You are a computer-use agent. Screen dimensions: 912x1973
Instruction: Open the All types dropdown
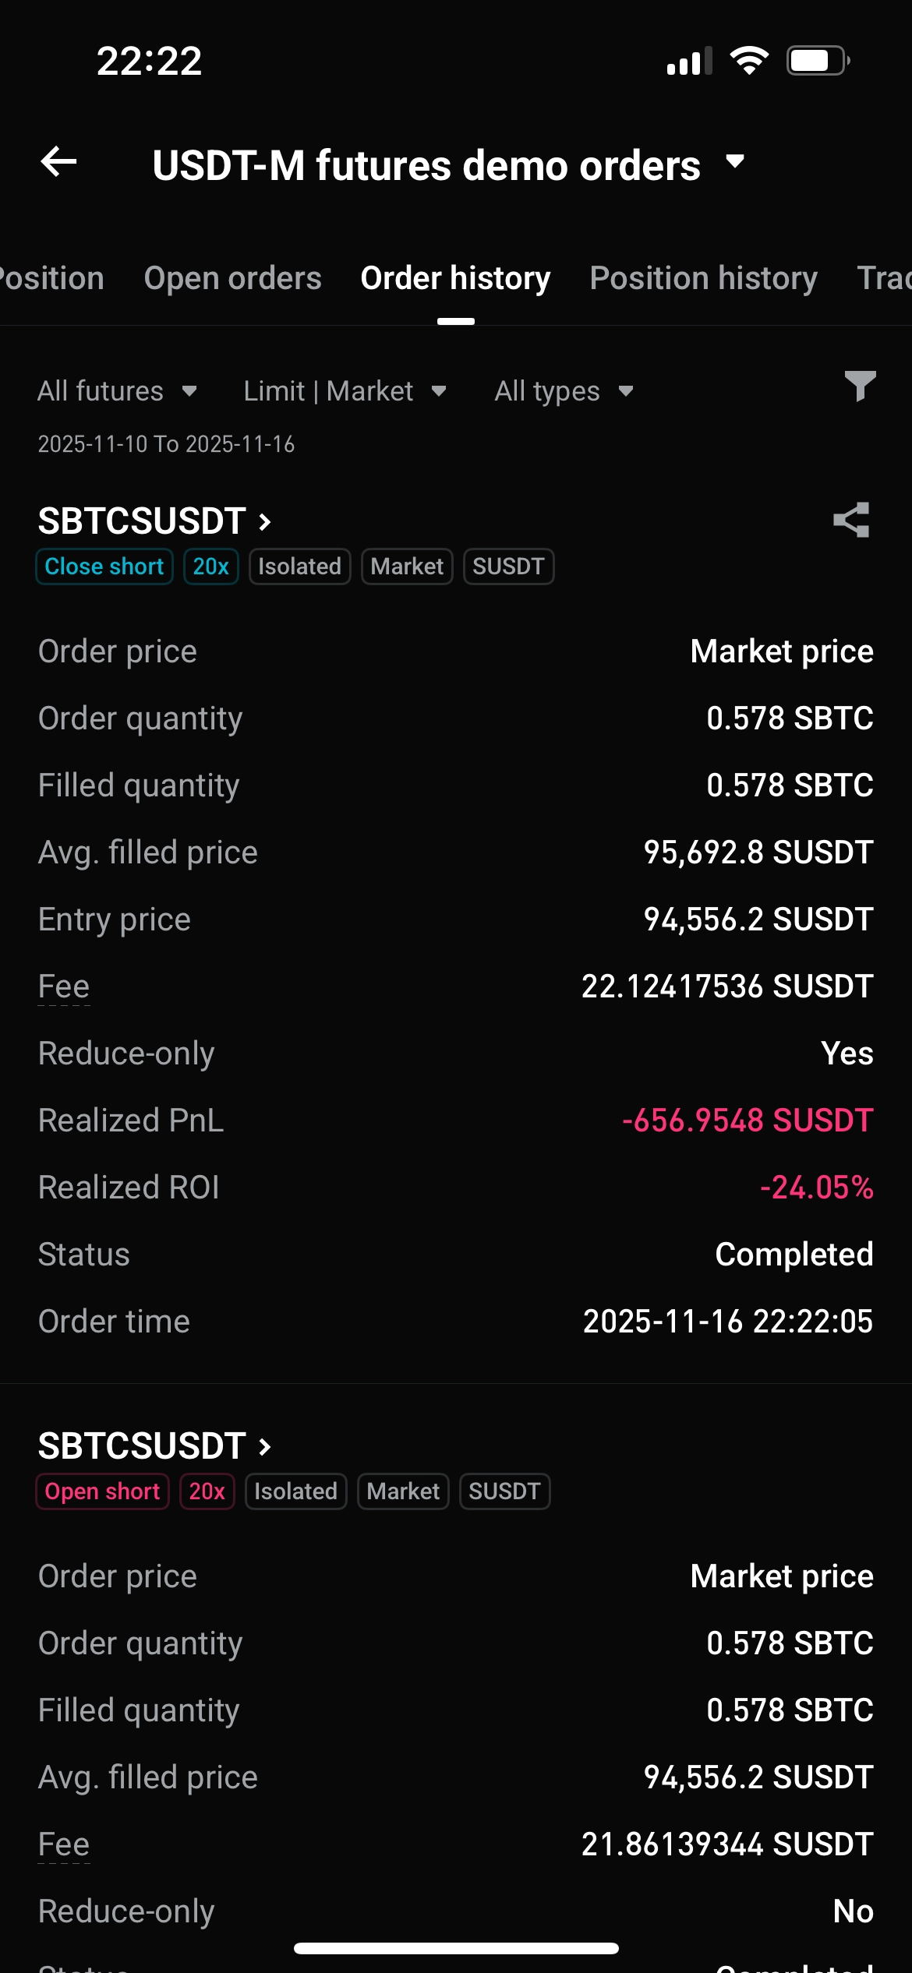click(564, 391)
